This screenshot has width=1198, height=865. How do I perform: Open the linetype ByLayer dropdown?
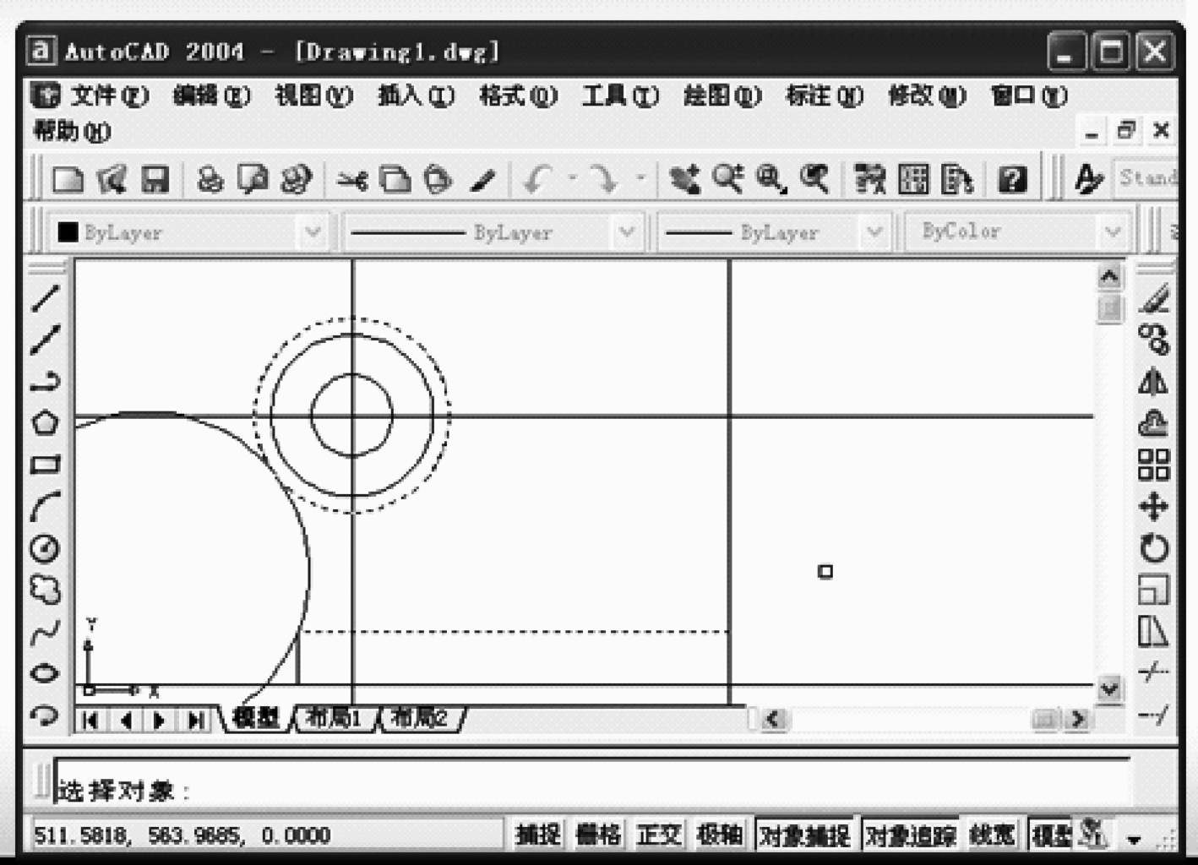point(626,232)
